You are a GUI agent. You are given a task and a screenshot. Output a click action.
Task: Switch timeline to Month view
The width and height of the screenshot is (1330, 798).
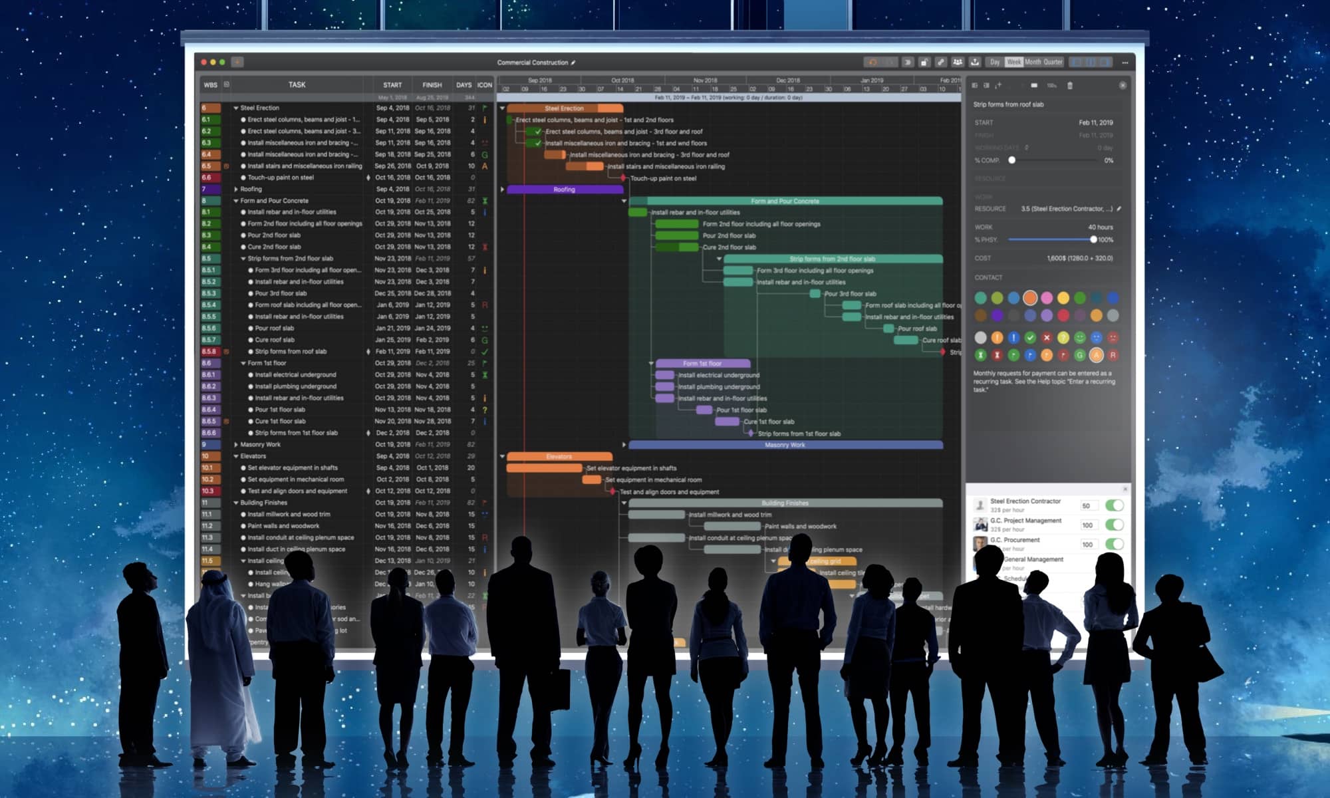[x=1033, y=62]
